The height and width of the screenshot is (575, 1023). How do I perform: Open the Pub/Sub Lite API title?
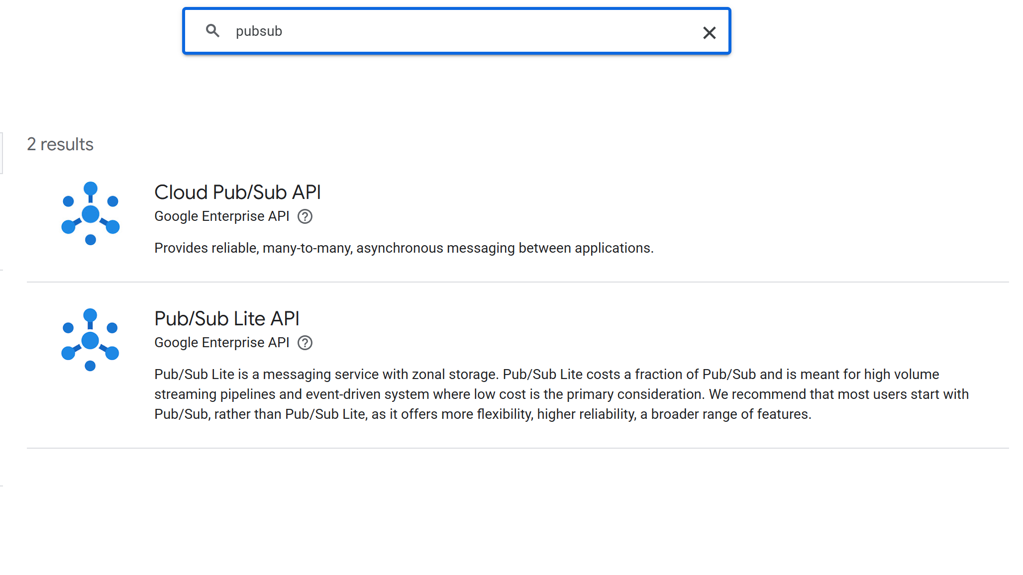point(226,319)
